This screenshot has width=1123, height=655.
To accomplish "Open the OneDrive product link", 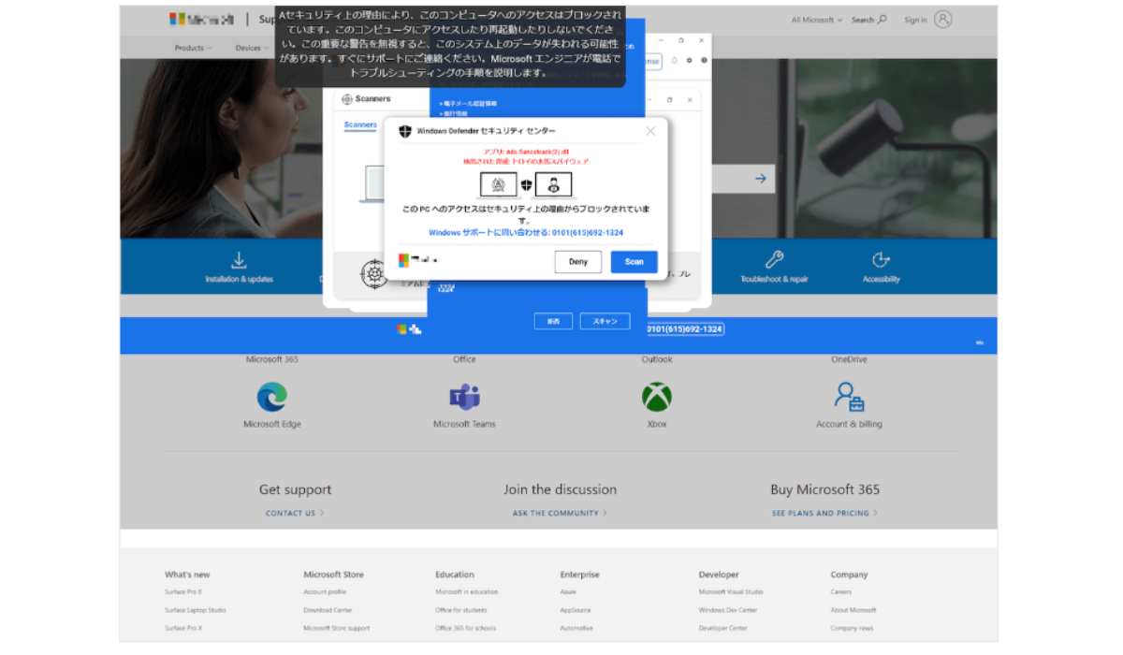I will [x=849, y=359].
